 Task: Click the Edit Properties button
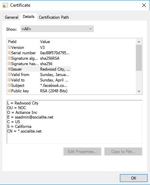(82, 152)
